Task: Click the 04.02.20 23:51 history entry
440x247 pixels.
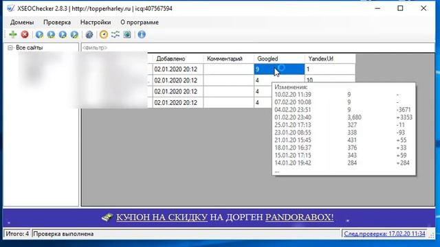Action: pos(293,110)
